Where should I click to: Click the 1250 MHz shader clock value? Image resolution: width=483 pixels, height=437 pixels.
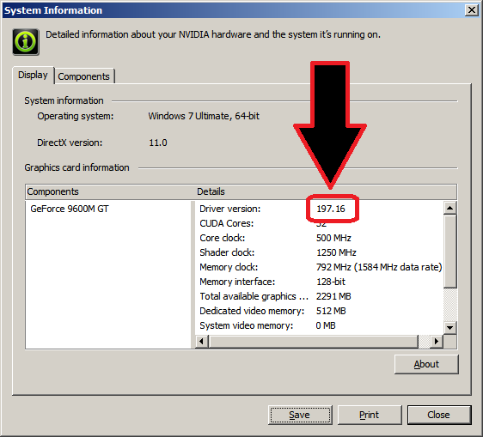click(336, 252)
